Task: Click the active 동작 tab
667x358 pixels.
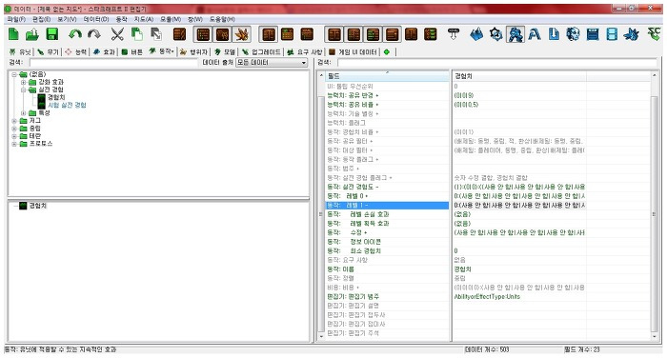Action: [161, 51]
